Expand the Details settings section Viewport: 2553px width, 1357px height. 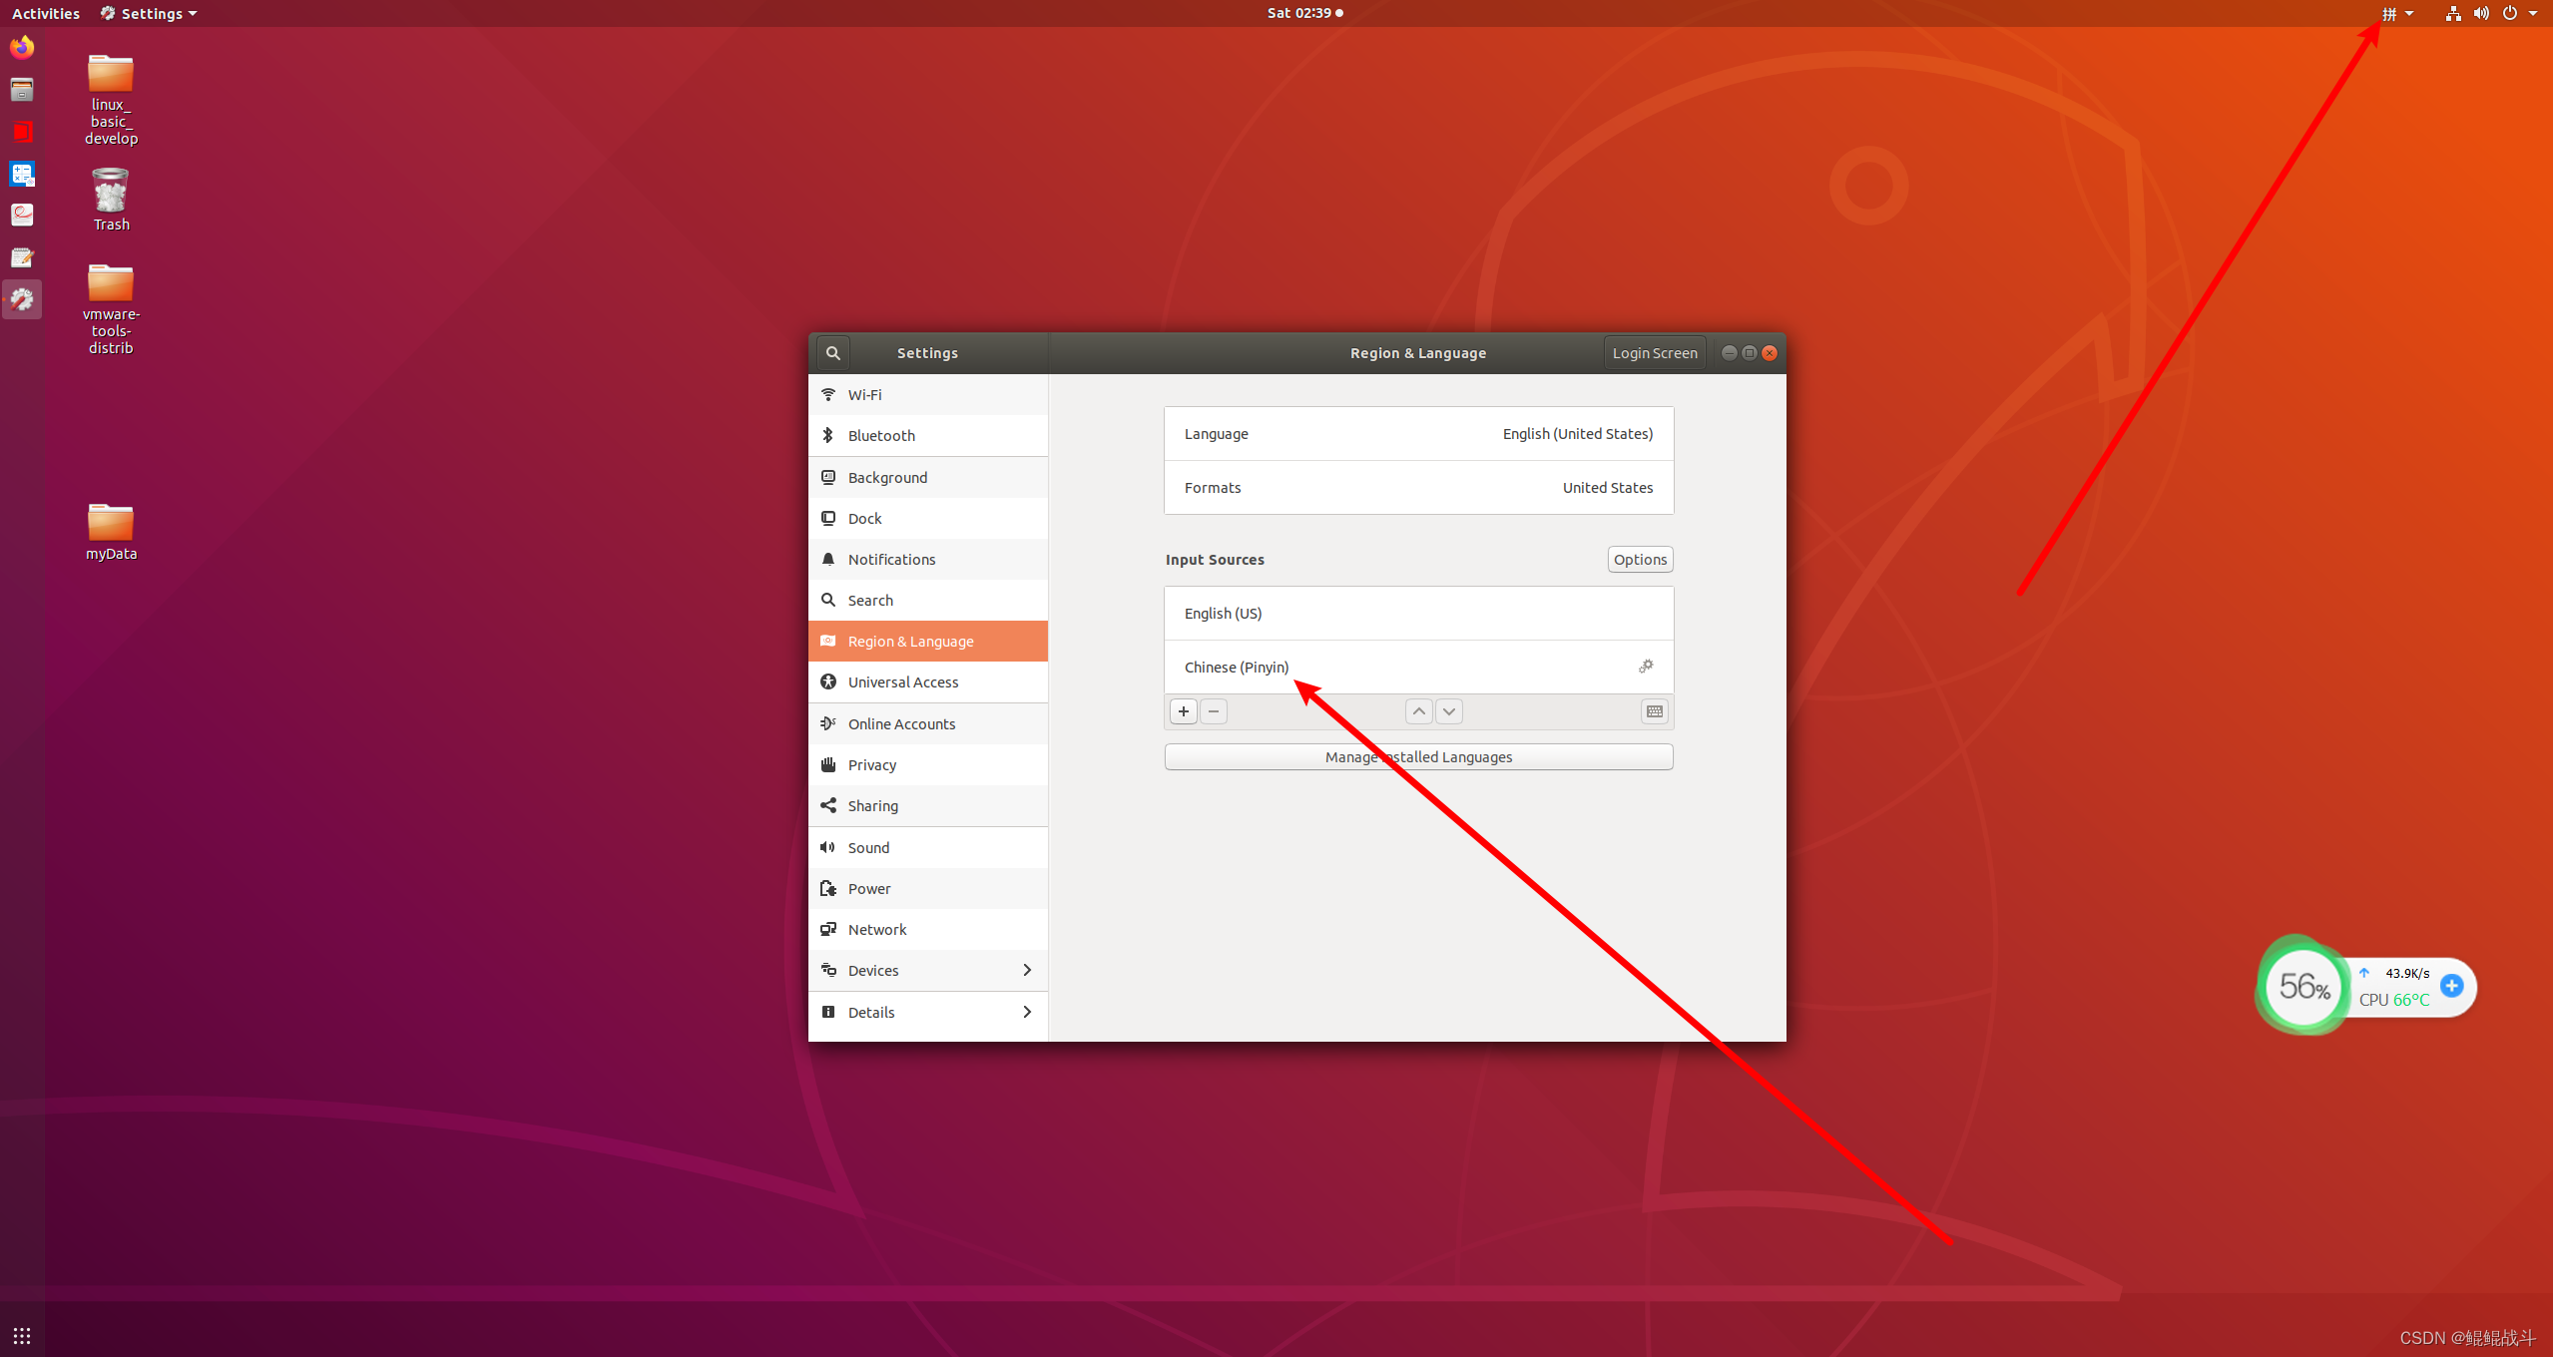(927, 1012)
